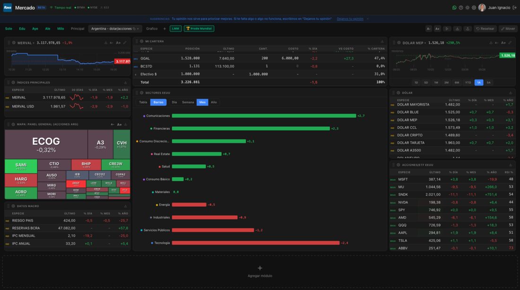
Task: Click the Mover button
Action: click(508, 29)
